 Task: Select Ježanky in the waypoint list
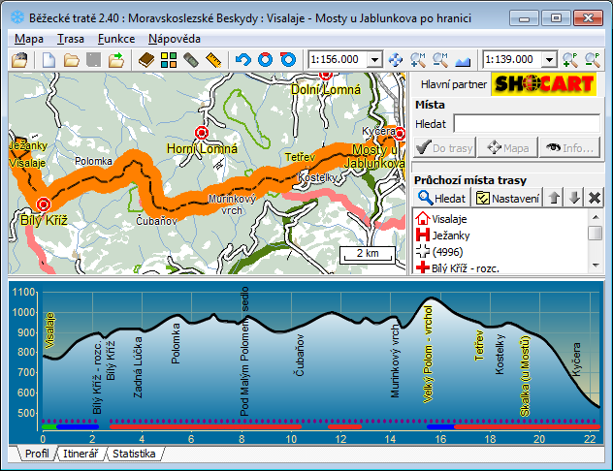coord(451,235)
